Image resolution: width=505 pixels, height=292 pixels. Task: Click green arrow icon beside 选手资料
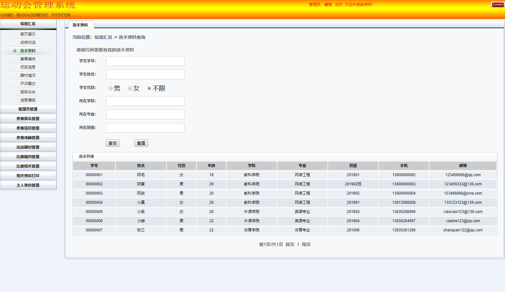click(15, 51)
